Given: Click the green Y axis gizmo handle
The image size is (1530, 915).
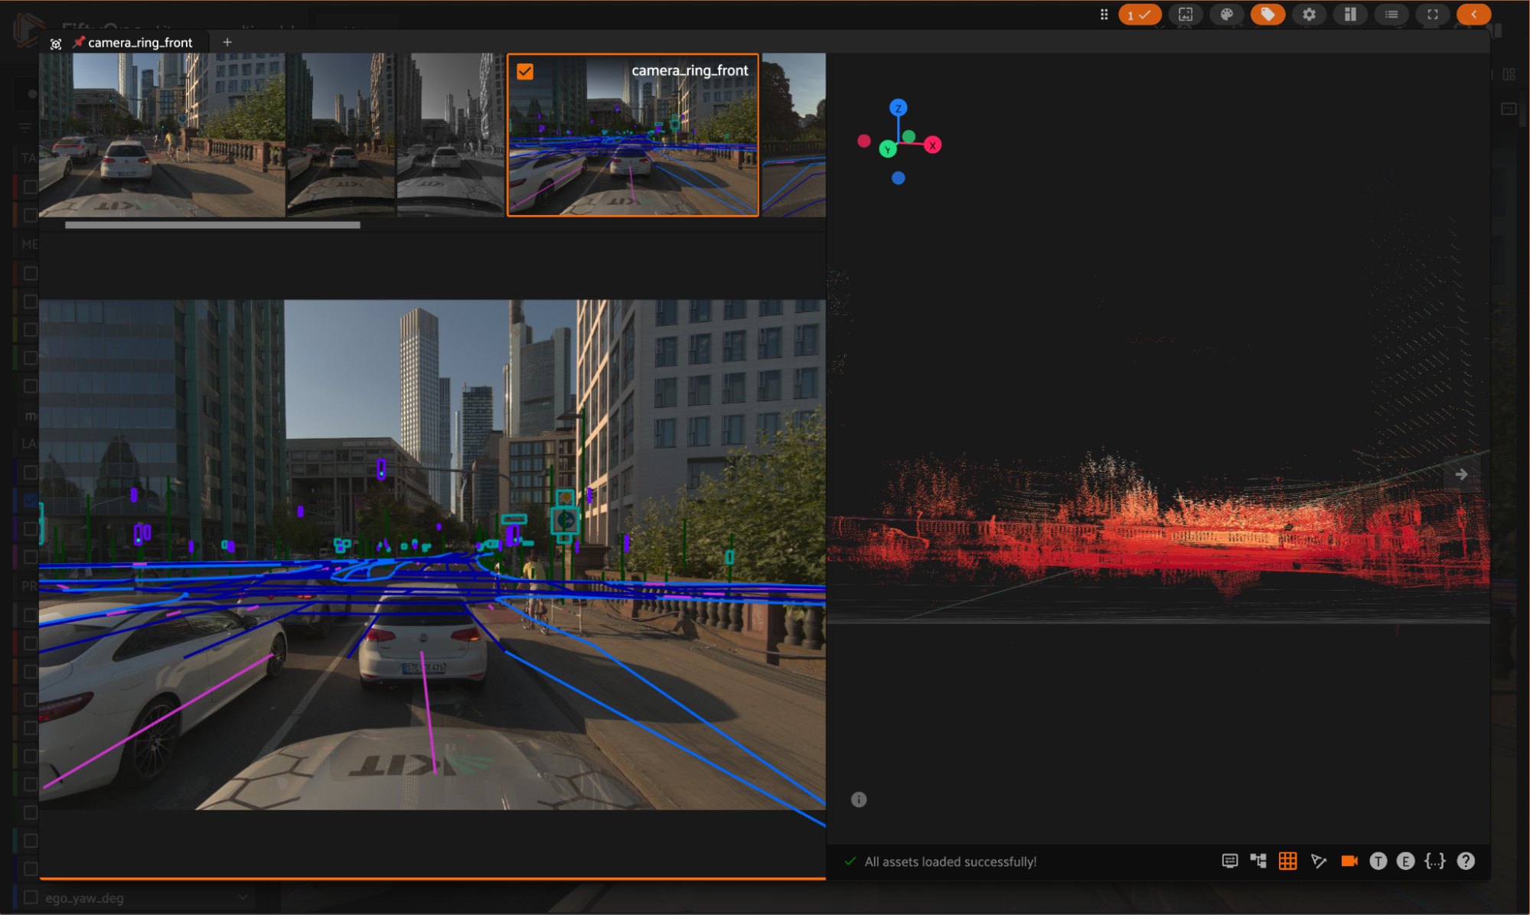Looking at the screenshot, I should 888,149.
